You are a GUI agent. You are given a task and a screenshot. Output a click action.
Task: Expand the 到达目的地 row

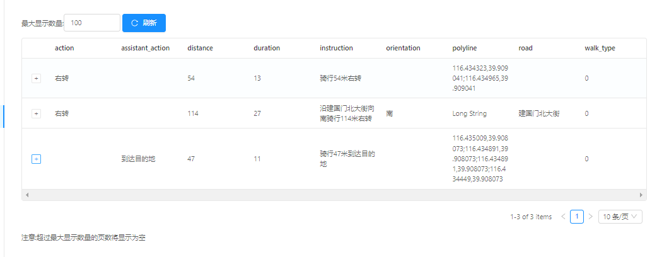(x=36, y=159)
